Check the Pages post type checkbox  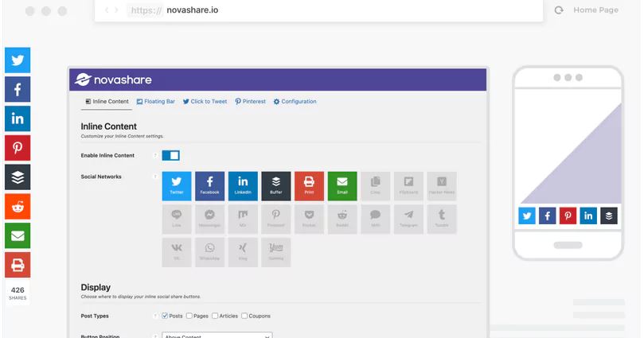tap(189, 316)
